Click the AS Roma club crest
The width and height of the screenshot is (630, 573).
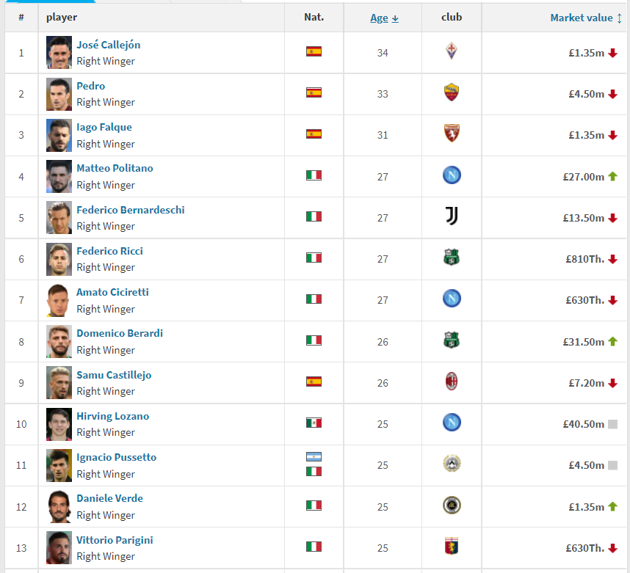coord(452,93)
